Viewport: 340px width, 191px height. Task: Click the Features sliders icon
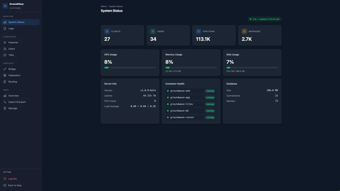pyautogui.click(x=5, y=42)
